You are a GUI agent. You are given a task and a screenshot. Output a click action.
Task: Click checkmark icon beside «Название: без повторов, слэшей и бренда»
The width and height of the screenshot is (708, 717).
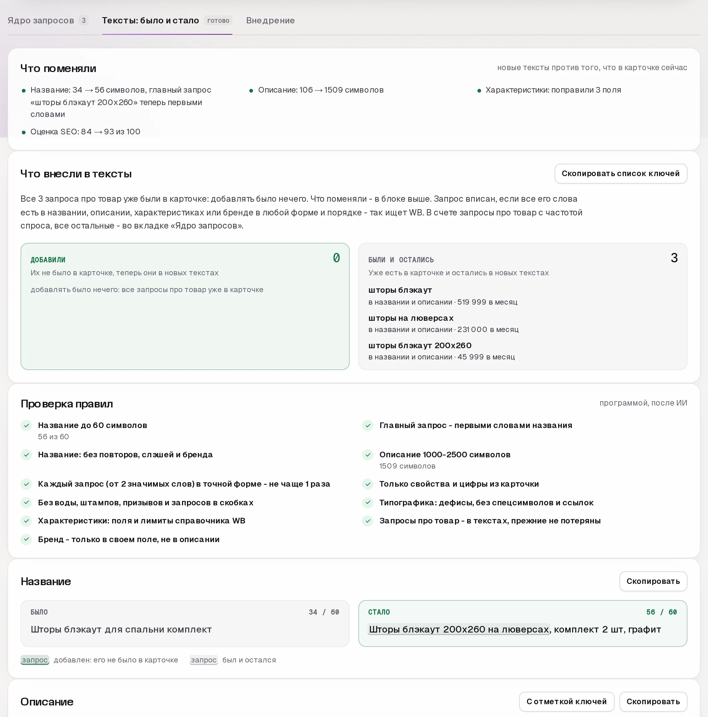(26, 455)
